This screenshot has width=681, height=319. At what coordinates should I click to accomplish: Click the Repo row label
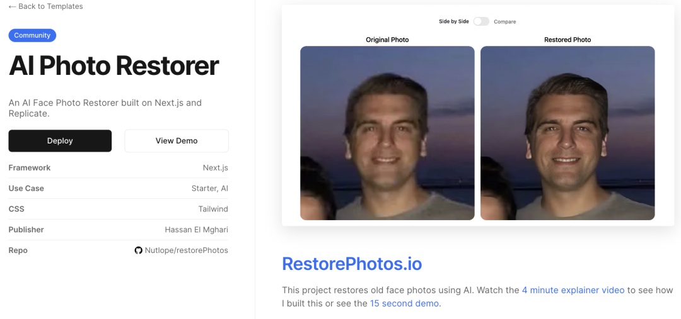pos(18,250)
